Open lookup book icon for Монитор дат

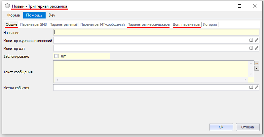[x=251, y=48]
